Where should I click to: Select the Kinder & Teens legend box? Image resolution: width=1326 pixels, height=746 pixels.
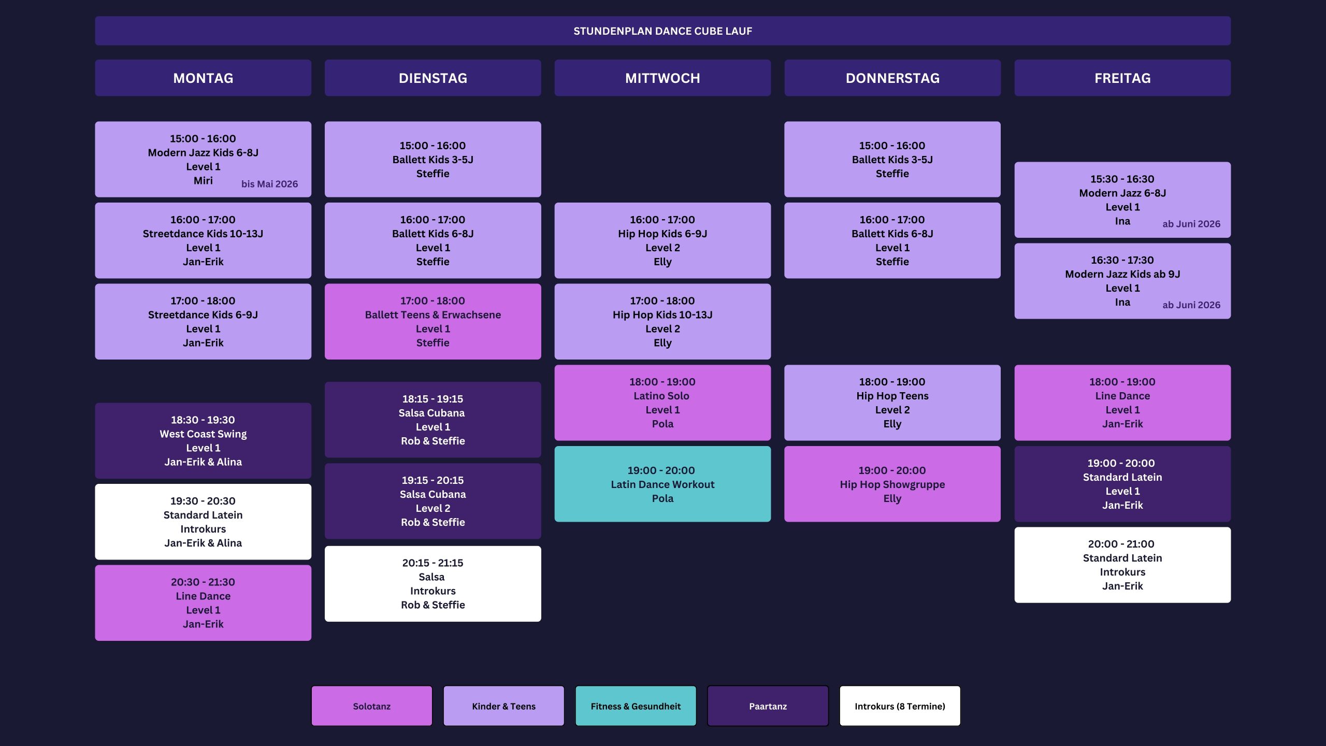point(503,706)
